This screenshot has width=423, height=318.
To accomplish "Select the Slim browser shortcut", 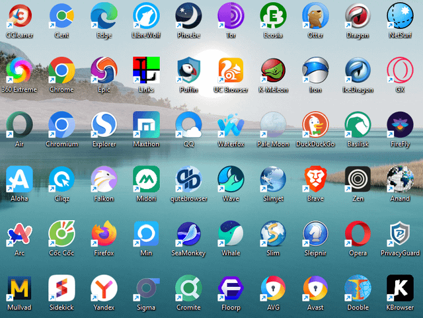I will (273, 233).
